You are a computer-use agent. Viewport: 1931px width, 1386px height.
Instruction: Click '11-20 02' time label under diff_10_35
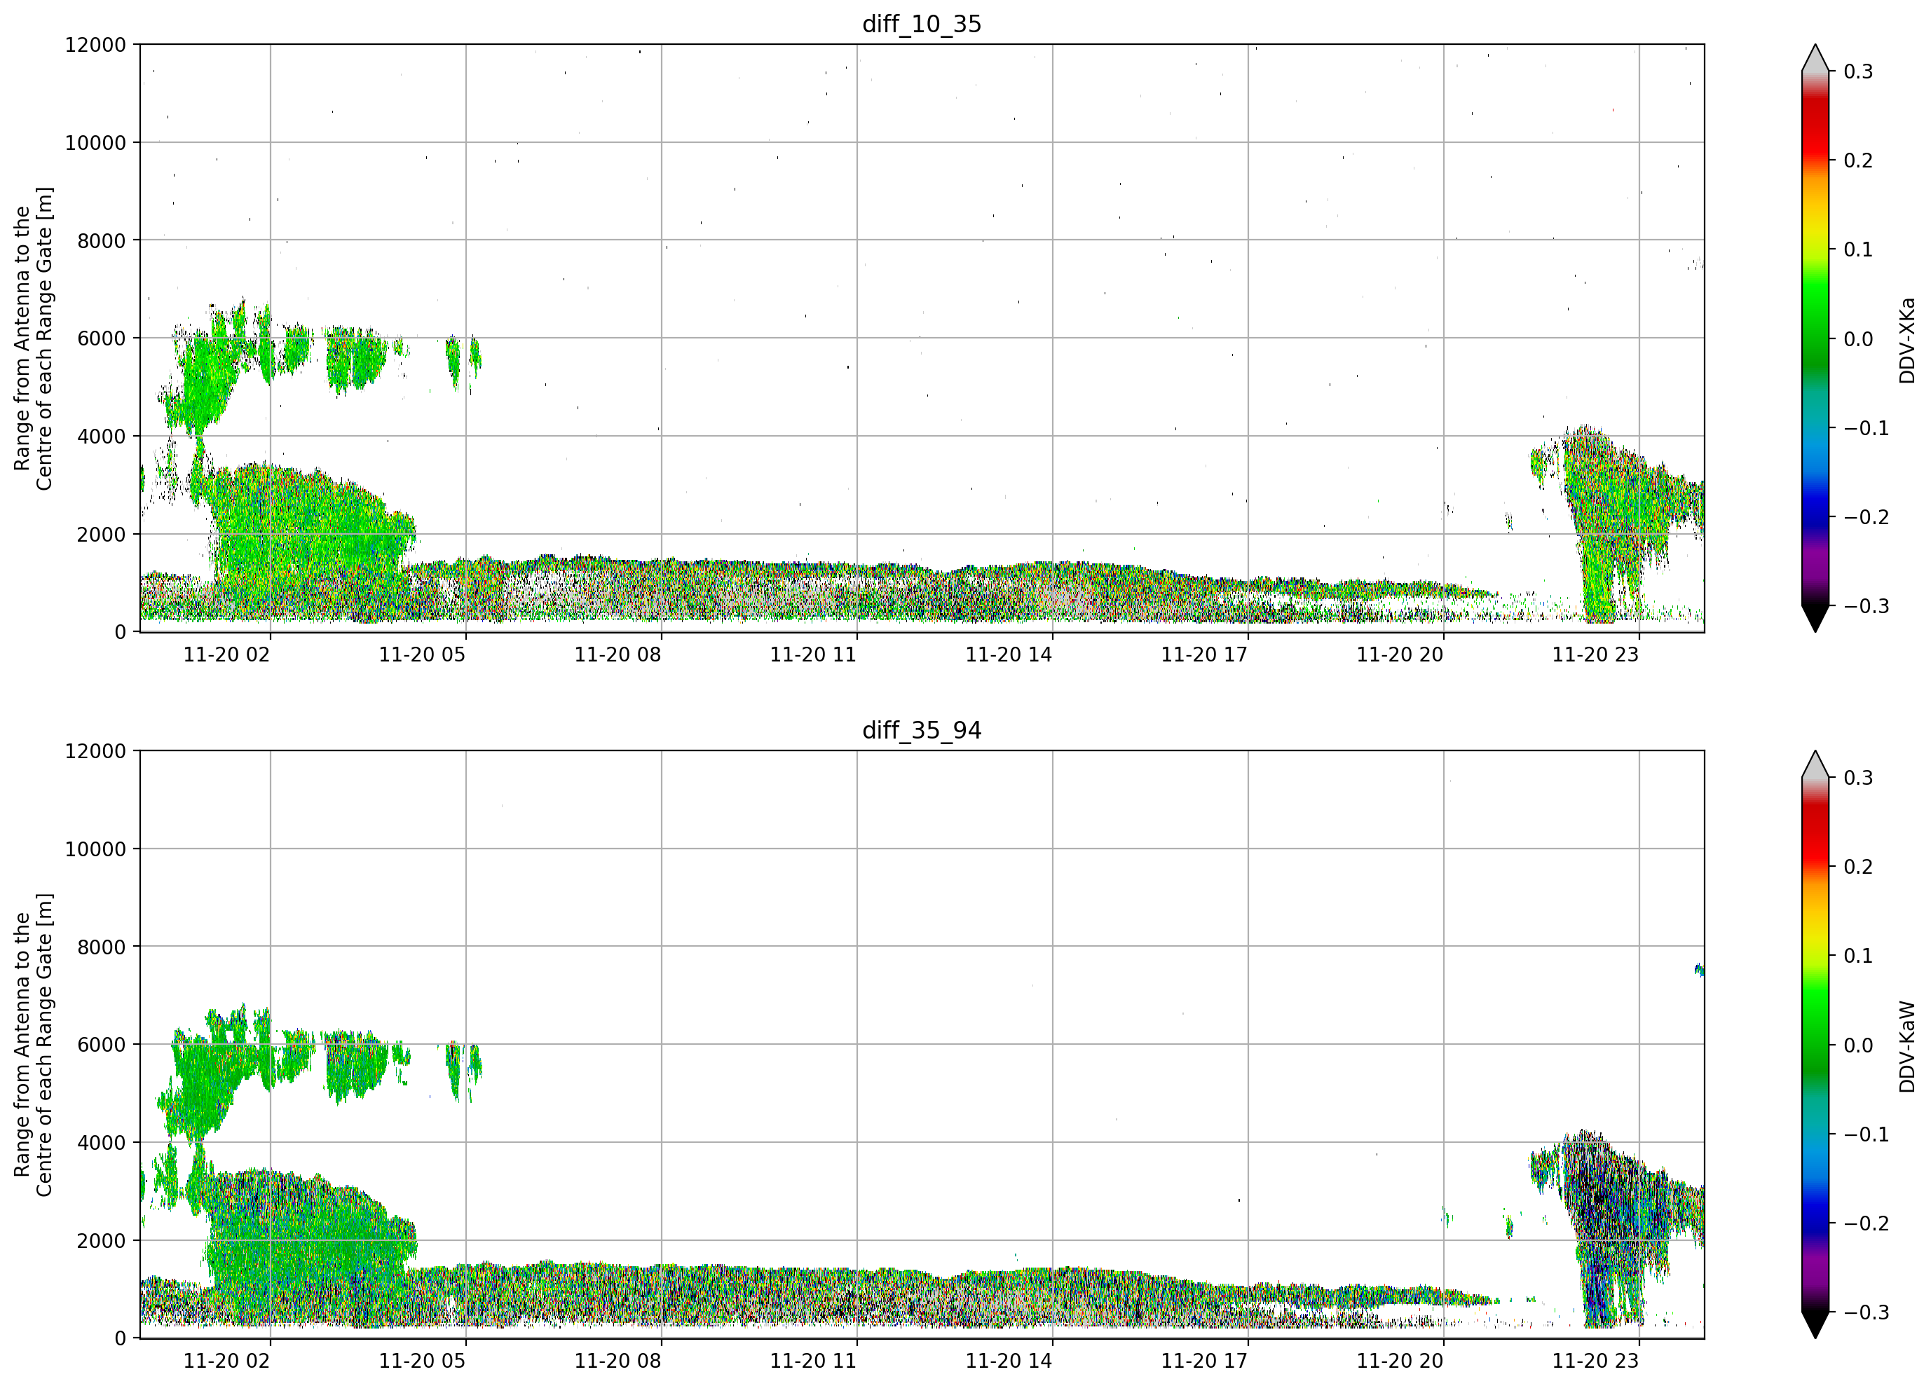226,654
